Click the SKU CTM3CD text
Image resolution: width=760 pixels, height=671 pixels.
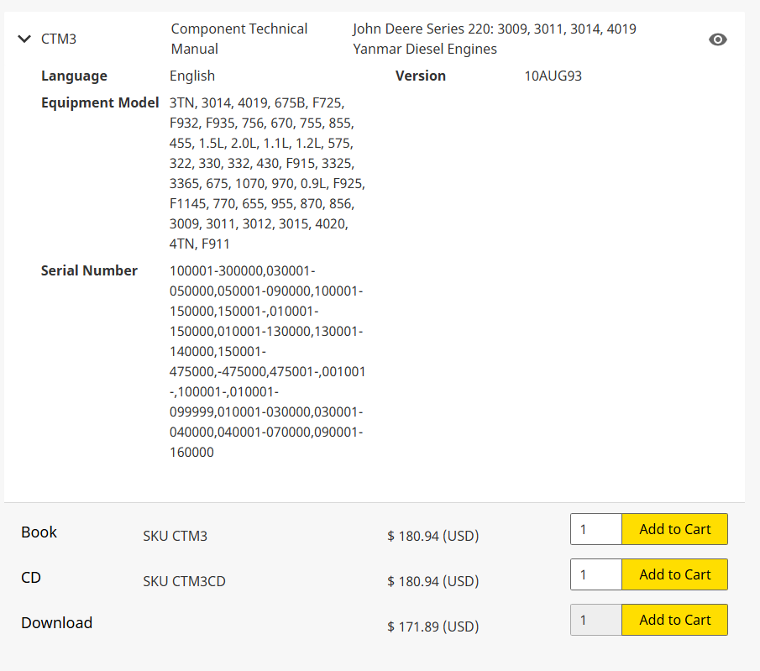pos(184,581)
